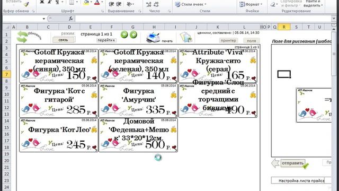Click the Clear eraser icon
The width and height of the screenshot is (339, 191).
(x=273, y=4)
